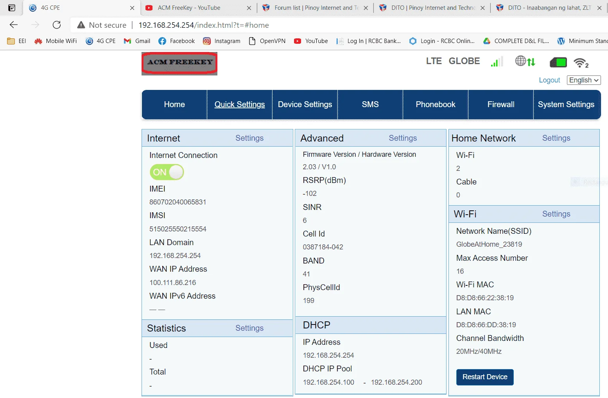Switch to the DITO - Inaabangan ng lahat tab

[549, 8]
